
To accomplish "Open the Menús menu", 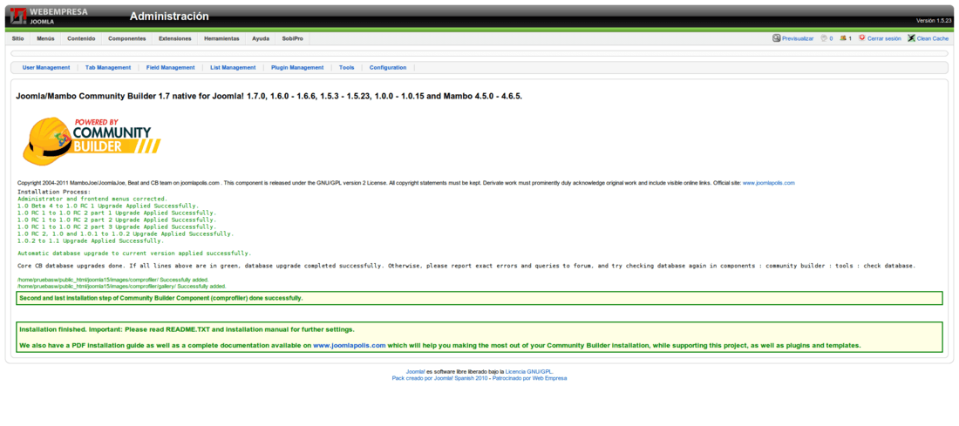I will (45, 38).
